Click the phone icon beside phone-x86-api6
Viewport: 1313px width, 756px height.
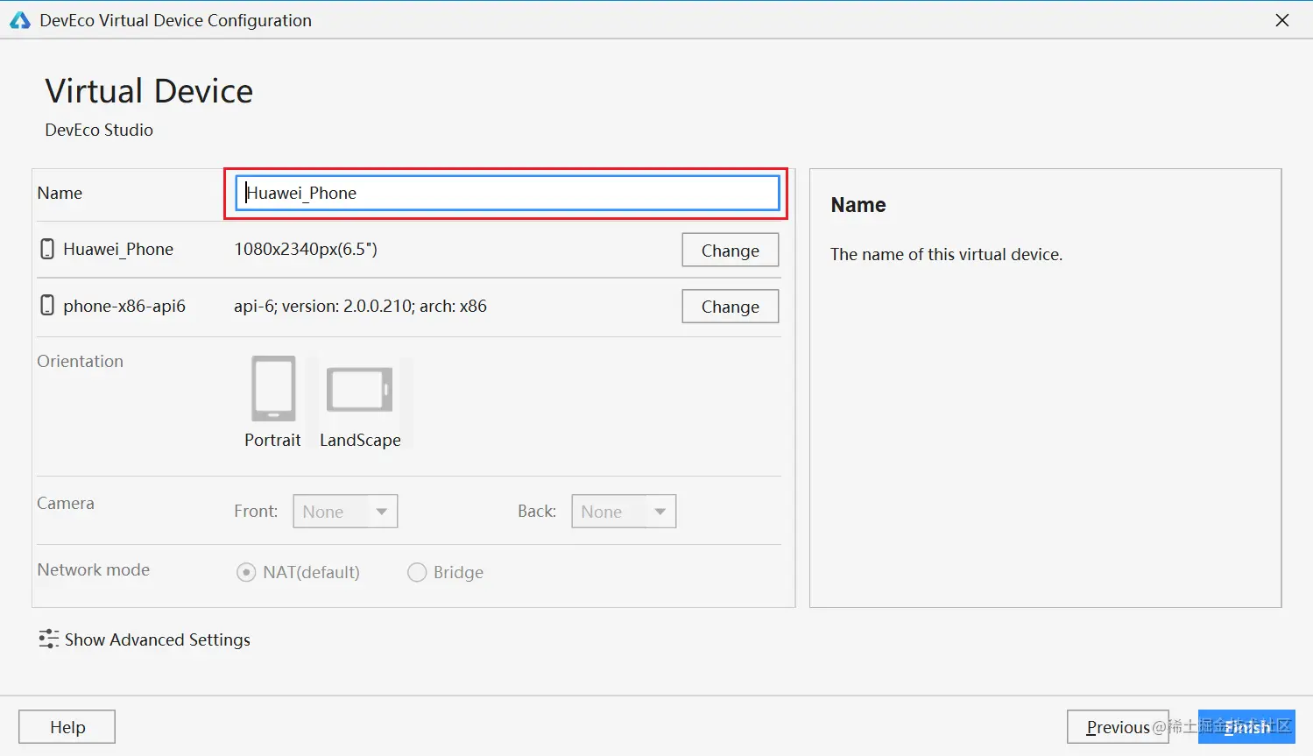click(x=48, y=306)
